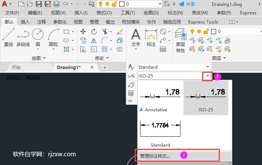Activate the Rotate tool icon

[94, 32]
